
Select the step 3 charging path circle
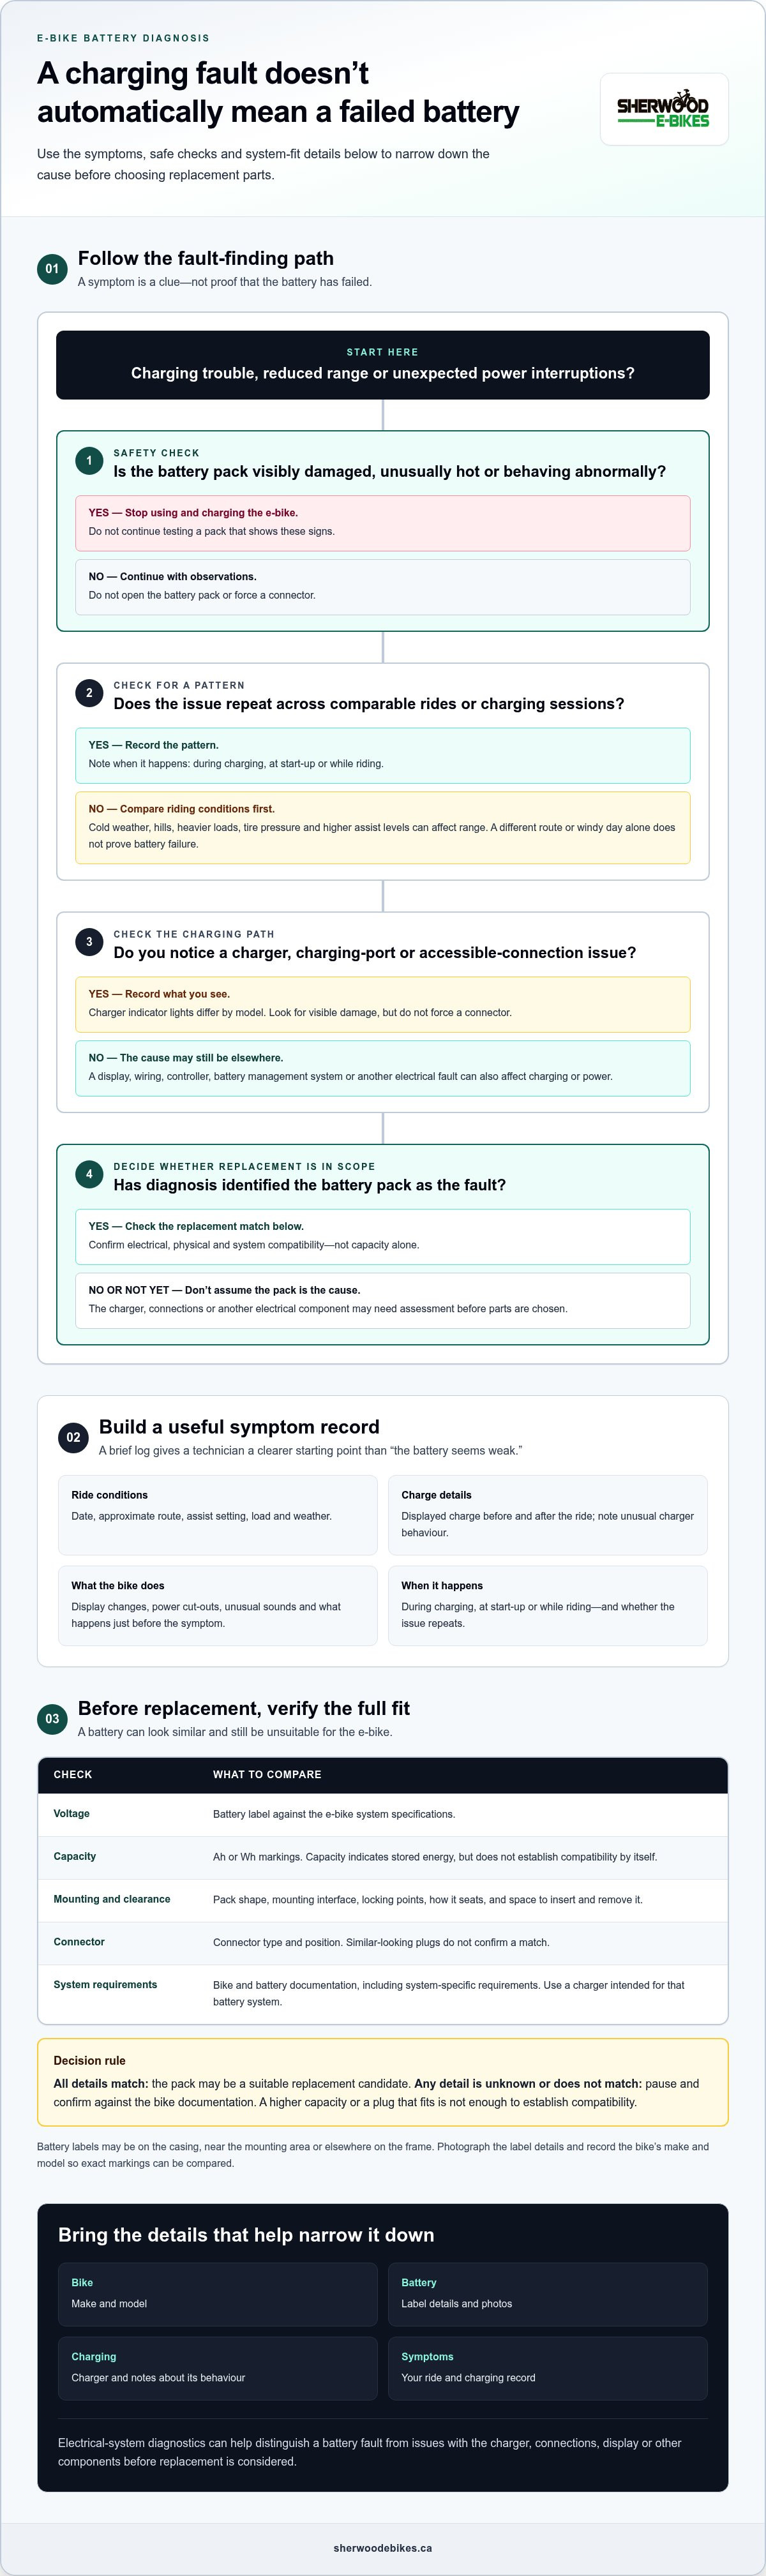point(89,942)
